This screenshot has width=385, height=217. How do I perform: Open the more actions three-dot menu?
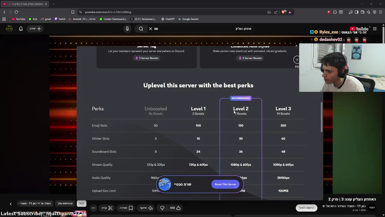tap(93, 208)
